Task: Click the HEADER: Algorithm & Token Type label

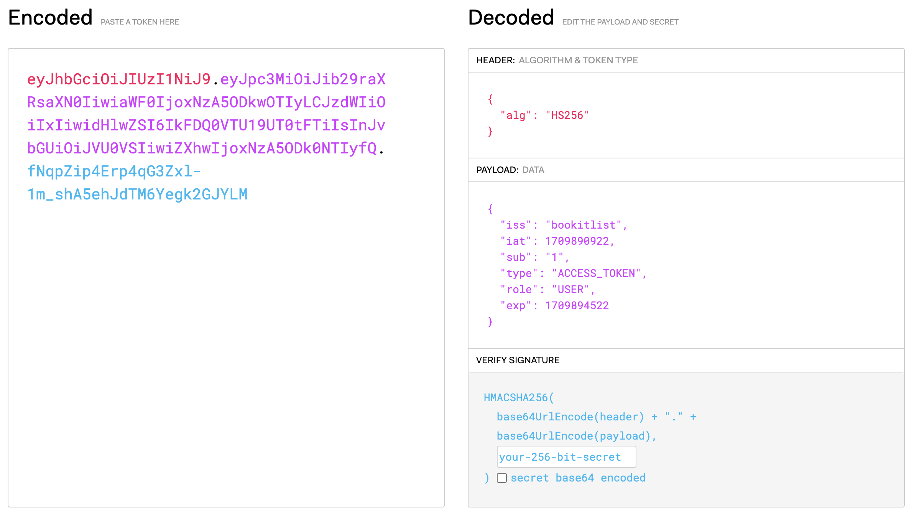Action: [557, 60]
